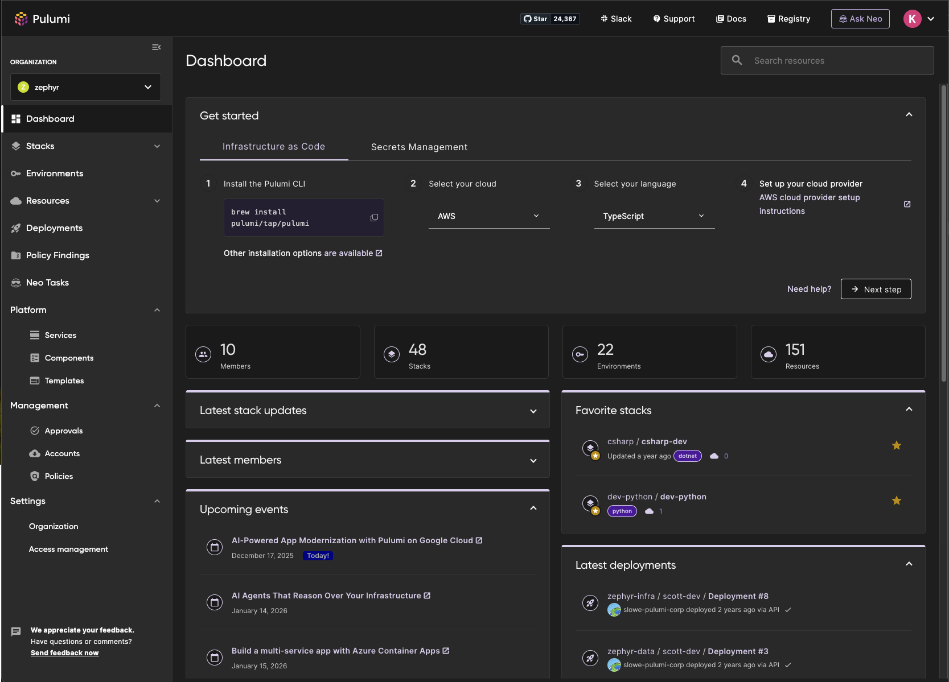Select Templates under Platform
This screenshot has width=949, height=682.
[x=65, y=380]
